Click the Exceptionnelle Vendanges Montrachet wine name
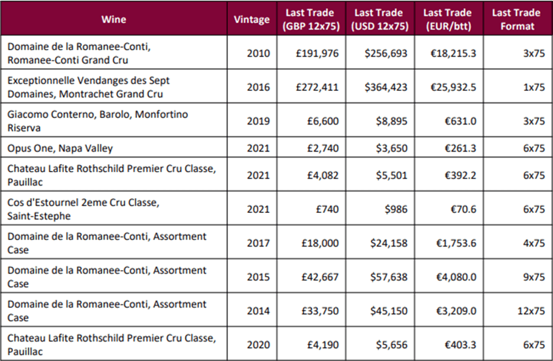The image size is (553, 361). coord(89,87)
